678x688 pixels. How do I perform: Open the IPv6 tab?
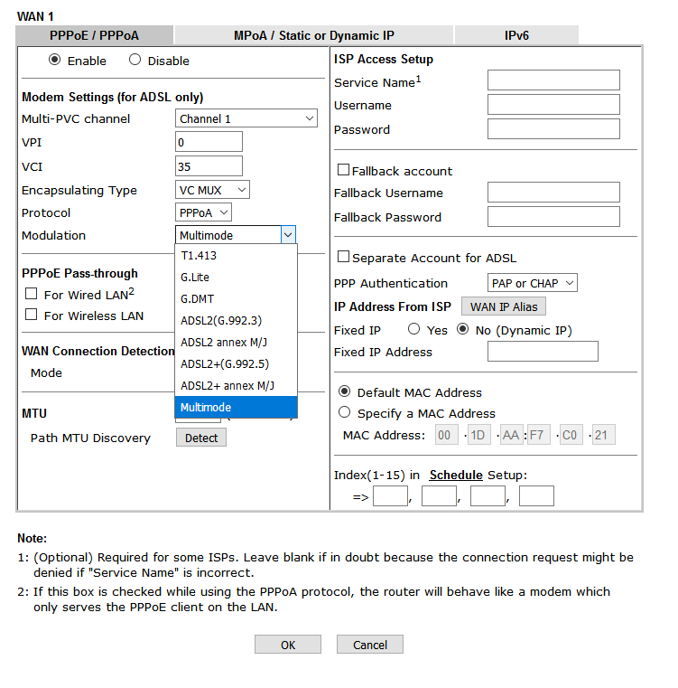point(516,35)
